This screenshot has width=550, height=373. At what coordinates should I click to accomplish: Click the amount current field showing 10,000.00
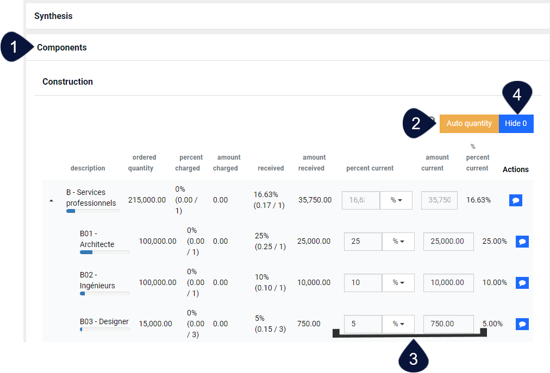(448, 282)
